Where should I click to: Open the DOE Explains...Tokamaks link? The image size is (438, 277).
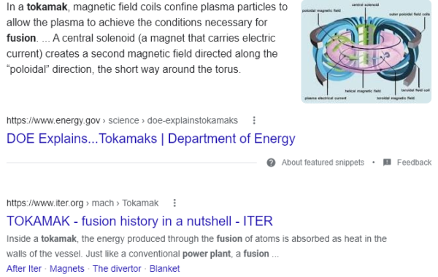point(151,138)
